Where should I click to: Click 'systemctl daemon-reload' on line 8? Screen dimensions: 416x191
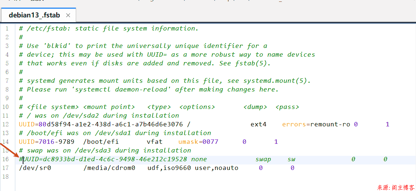[x=122, y=89]
